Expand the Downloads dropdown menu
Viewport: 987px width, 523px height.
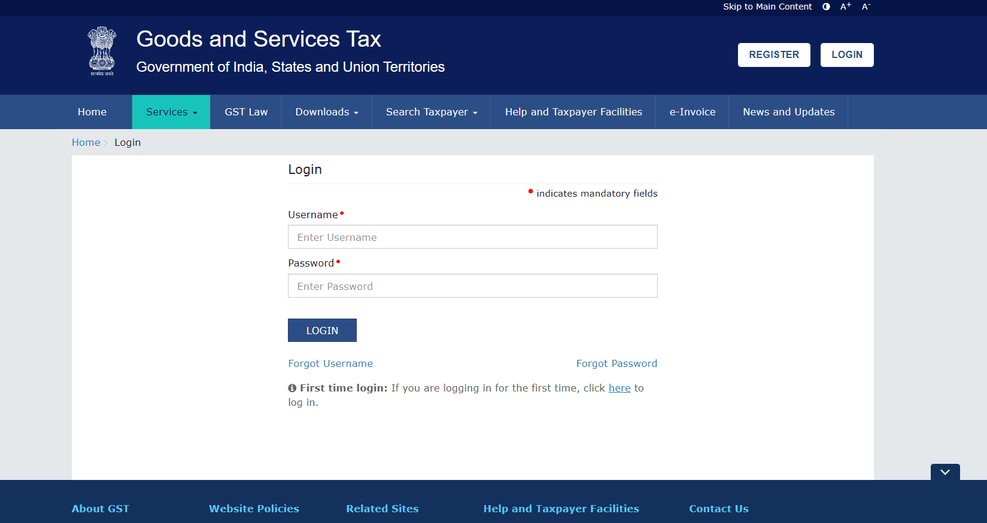327,112
